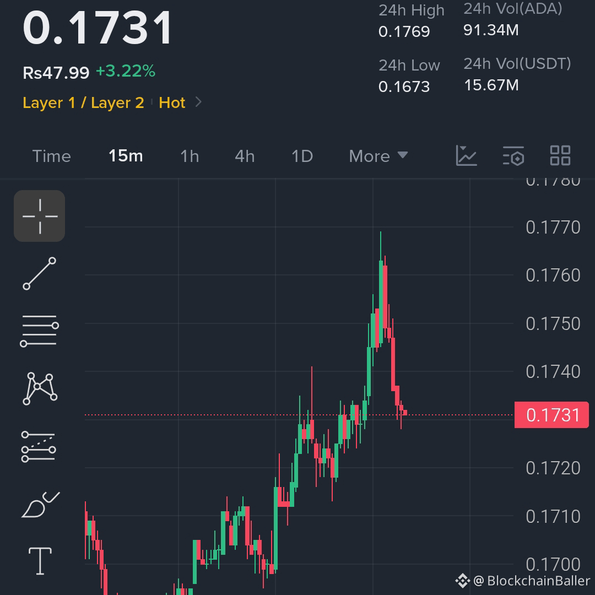Screen dimensions: 595x595
Task: Click the latest red candle at current price
Action: pos(405,413)
